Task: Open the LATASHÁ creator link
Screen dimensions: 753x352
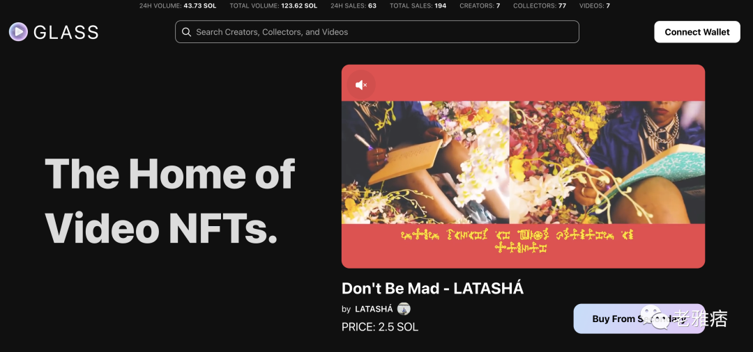Action: click(x=374, y=309)
